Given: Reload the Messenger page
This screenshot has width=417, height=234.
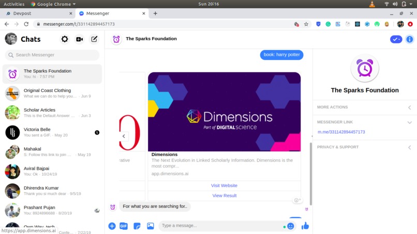Looking at the screenshot, I should coord(26,24).
